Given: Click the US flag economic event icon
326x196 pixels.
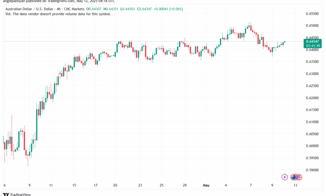Looking at the screenshot, I should click(x=299, y=177).
